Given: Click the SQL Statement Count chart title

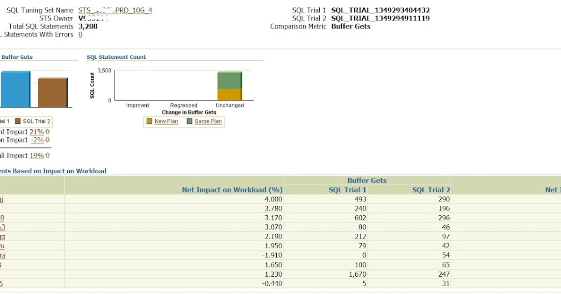Looking at the screenshot, I should pos(116,57).
